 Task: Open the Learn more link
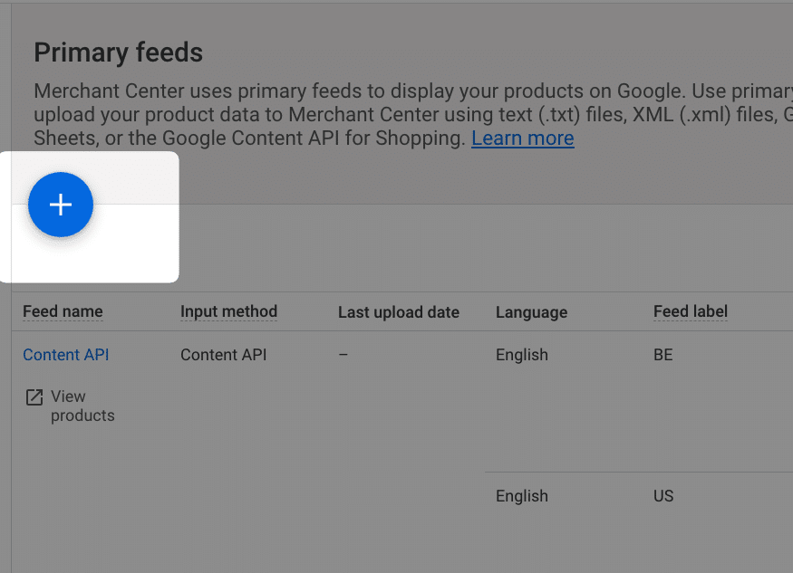(x=522, y=138)
